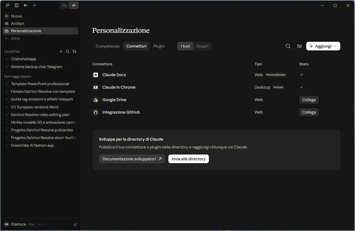Screen dimensions: 355x231
Task: Open Sistema backup chat Telegram
Action: point(37,67)
